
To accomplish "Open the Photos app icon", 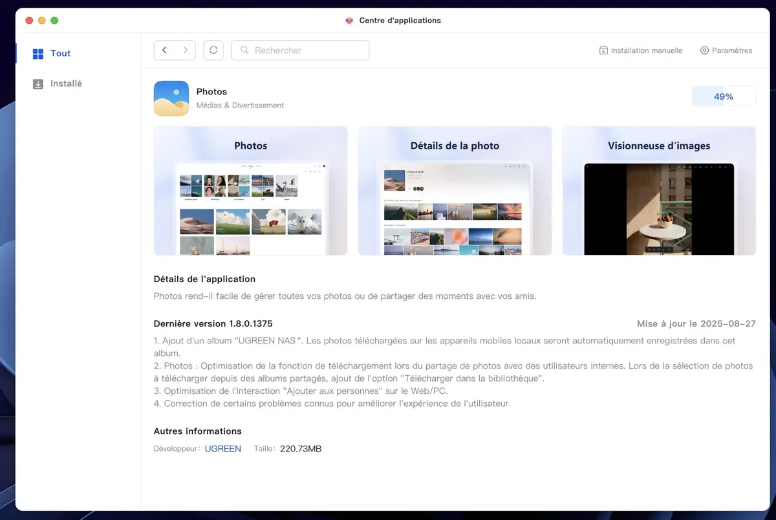I will click(171, 98).
